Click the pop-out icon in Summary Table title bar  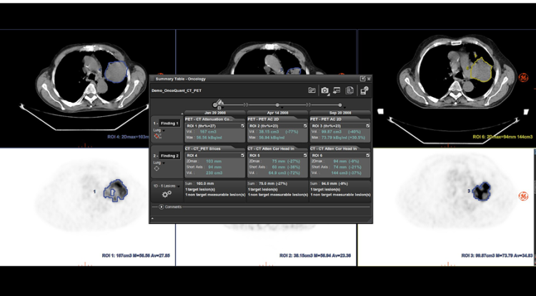point(362,78)
